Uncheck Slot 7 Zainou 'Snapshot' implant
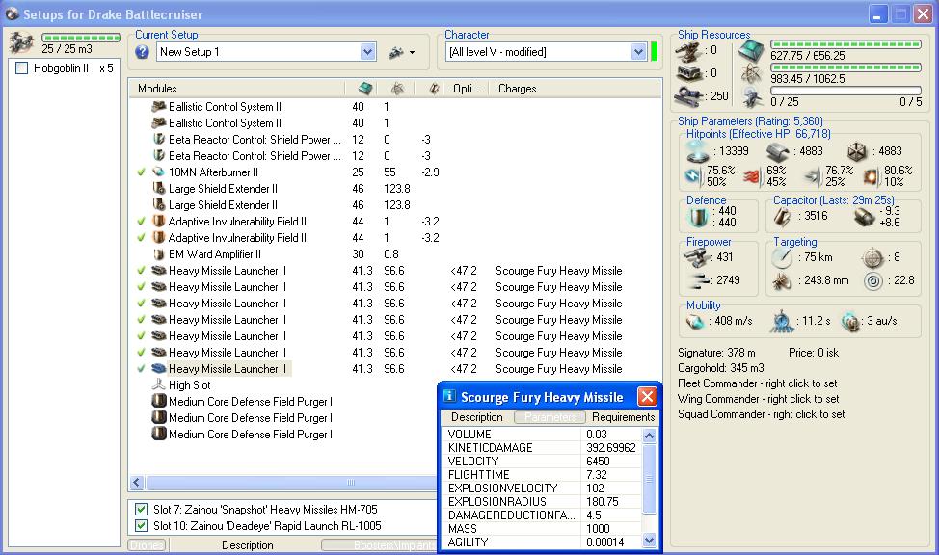Image resolution: width=939 pixels, height=555 pixels. point(141,510)
